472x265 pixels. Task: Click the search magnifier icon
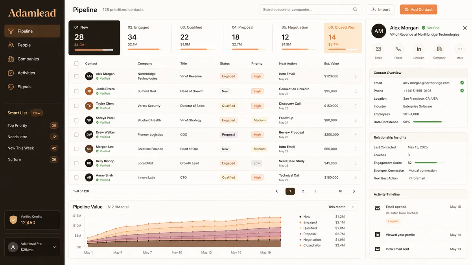(355, 9)
